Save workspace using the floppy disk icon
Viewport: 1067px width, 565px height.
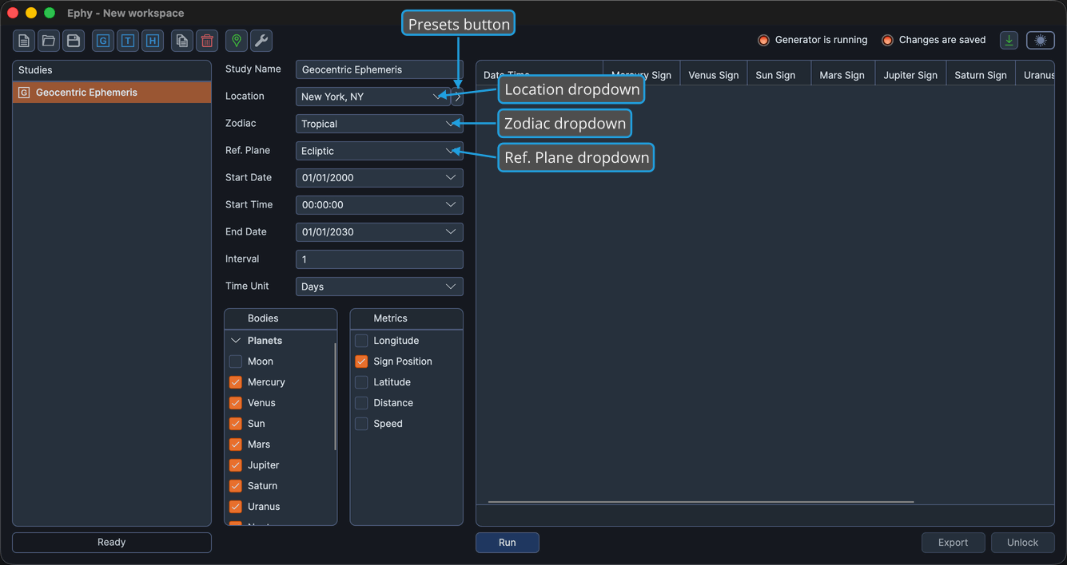point(74,41)
